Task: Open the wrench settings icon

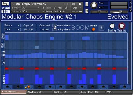Action: 5,4
